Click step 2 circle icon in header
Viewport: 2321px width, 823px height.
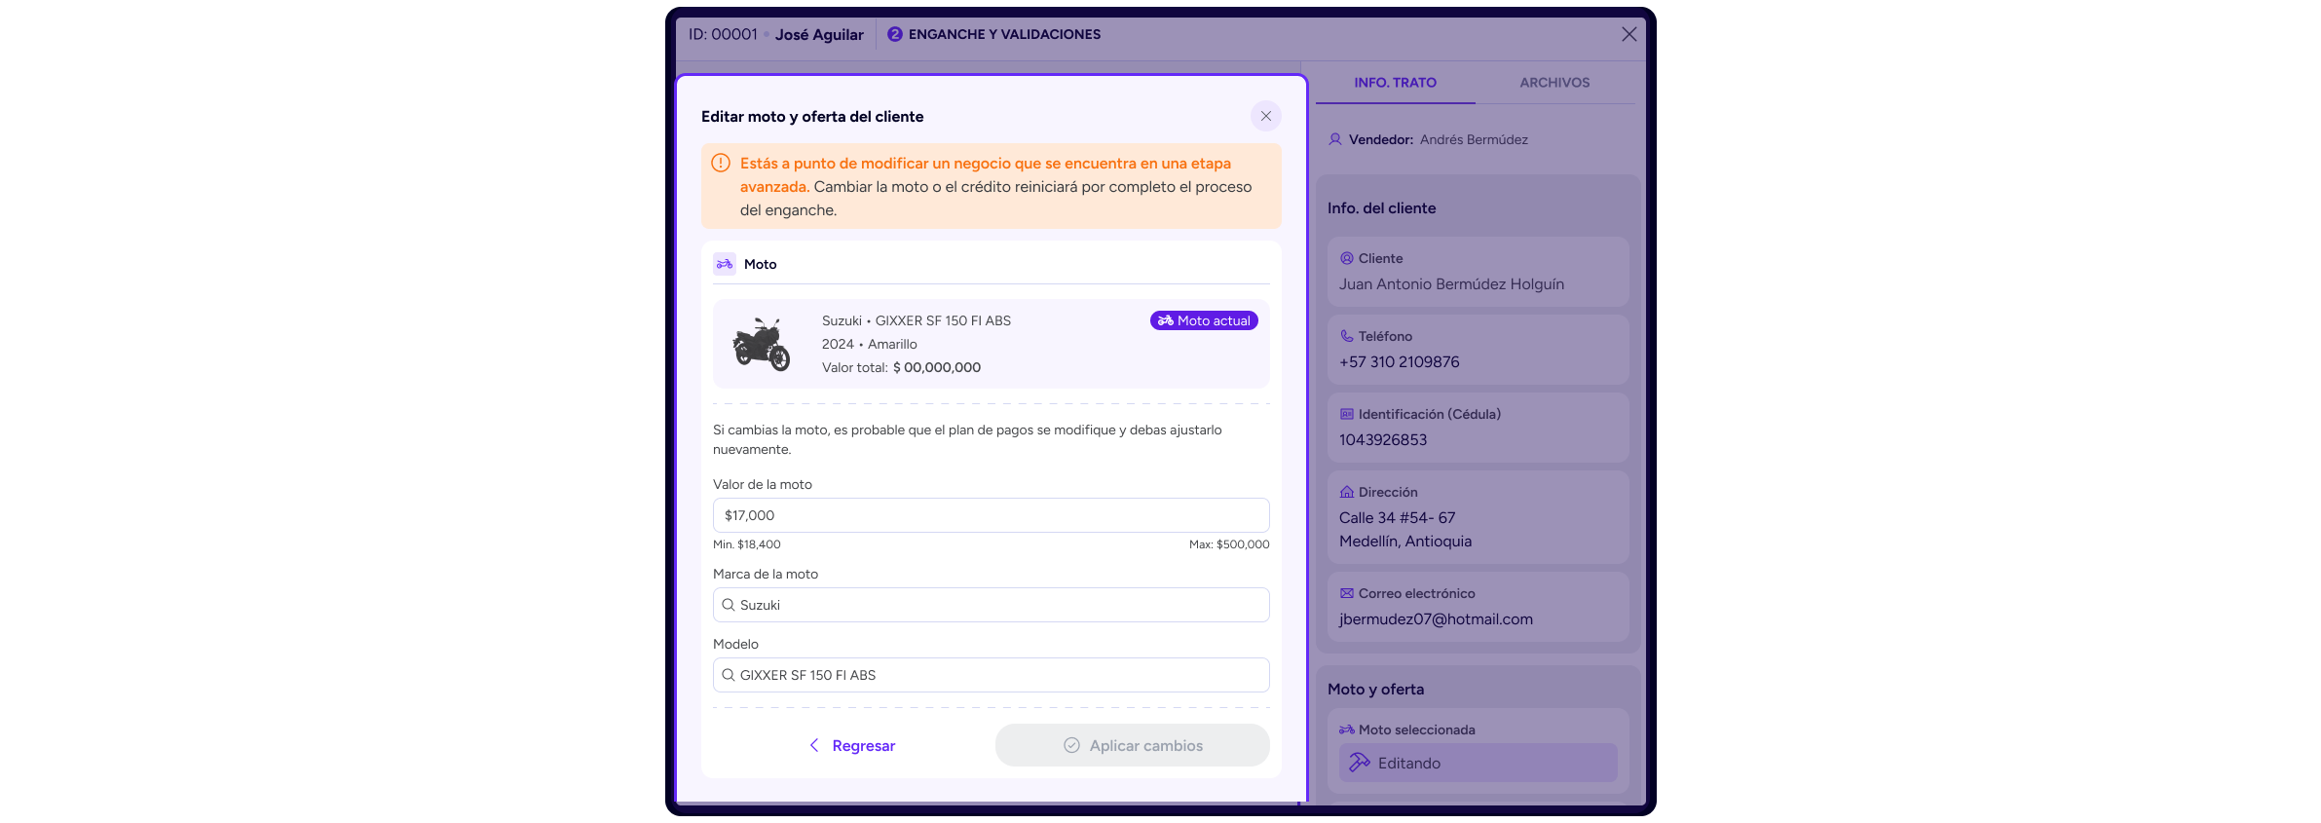[x=895, y=34]
